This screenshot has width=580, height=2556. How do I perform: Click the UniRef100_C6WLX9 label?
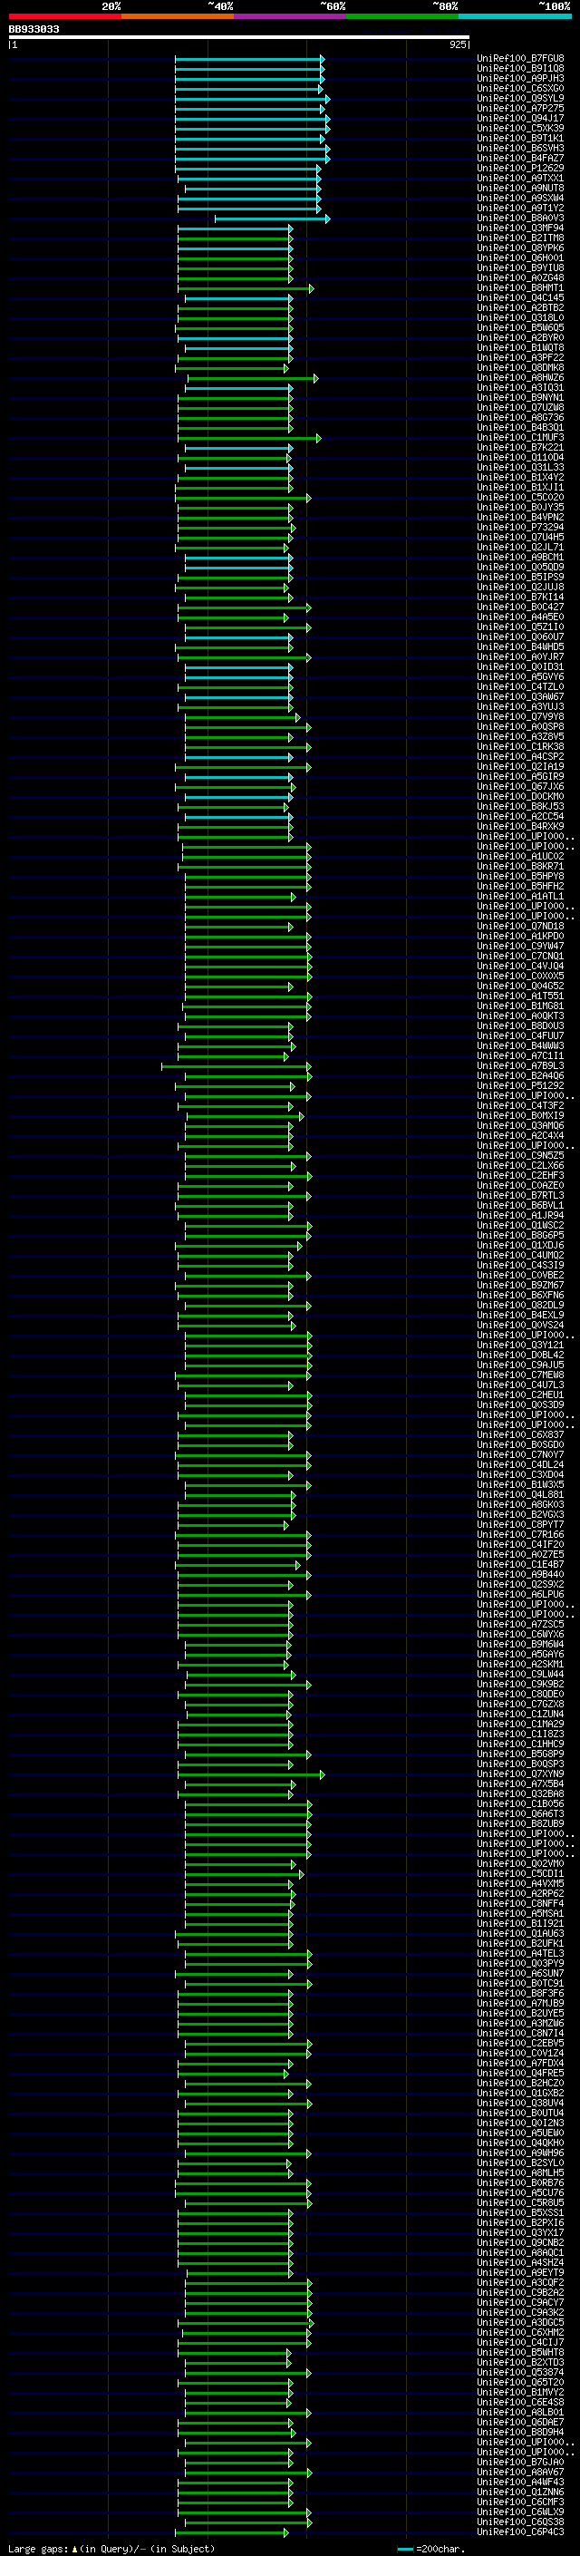click(519, 2512)
